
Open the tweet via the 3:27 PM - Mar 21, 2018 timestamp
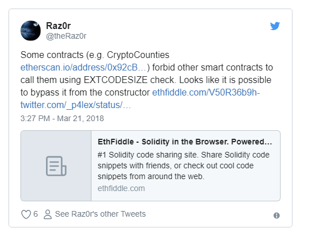click(62, 118)
